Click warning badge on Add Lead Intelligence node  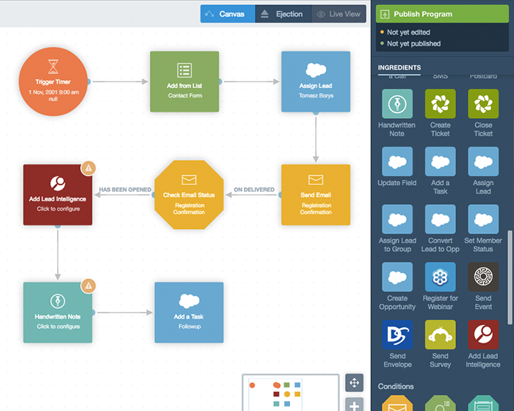[x=89, y=168]
